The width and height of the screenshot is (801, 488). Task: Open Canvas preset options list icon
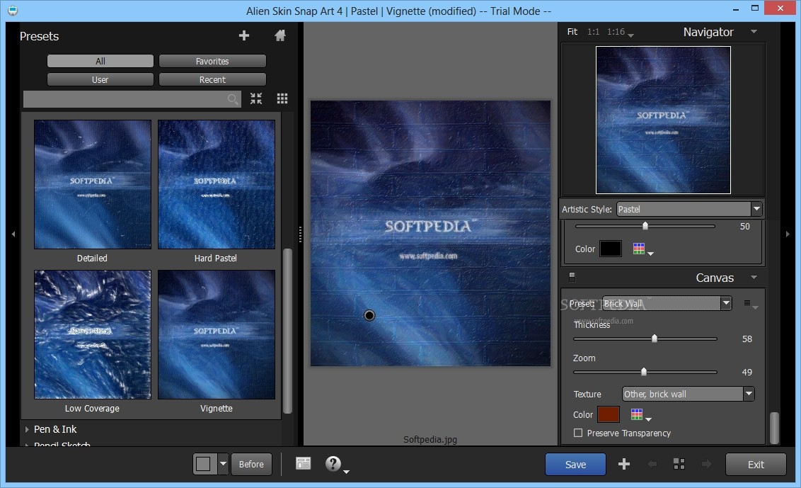coord(750,304)
